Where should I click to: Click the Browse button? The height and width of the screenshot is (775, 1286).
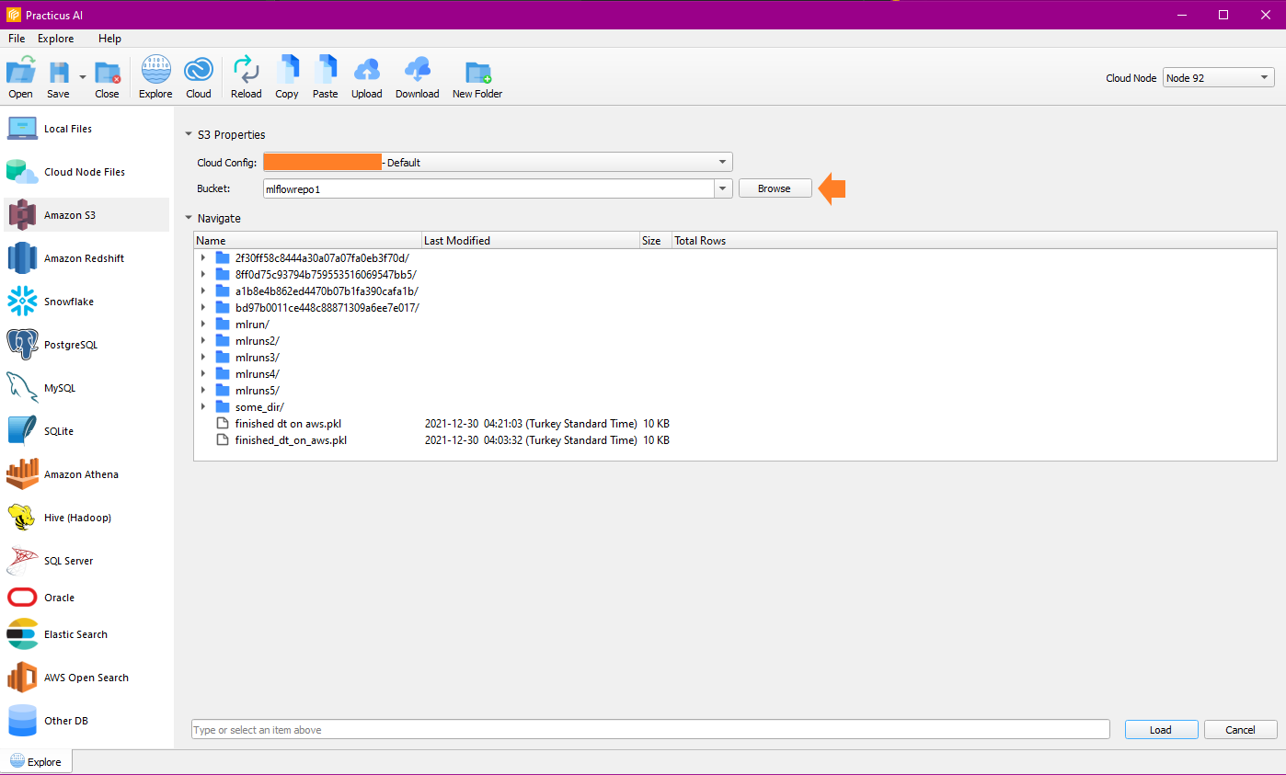coord(774,188)
